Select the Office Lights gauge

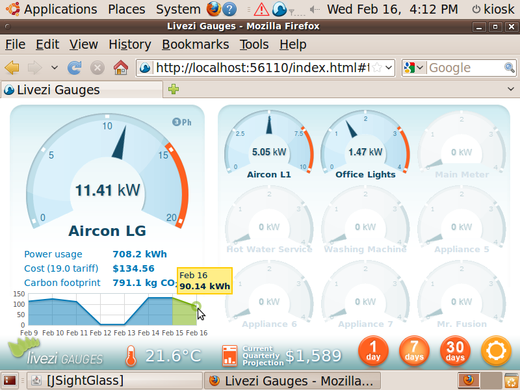[365, 144]
